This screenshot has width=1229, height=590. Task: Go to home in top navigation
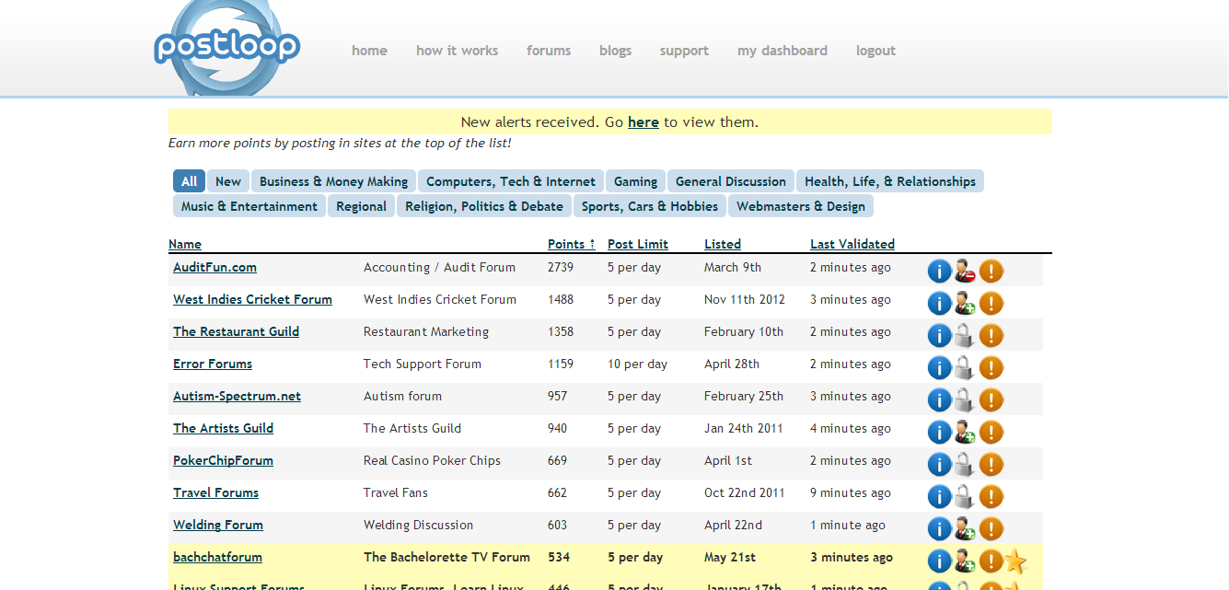point(369,51)
